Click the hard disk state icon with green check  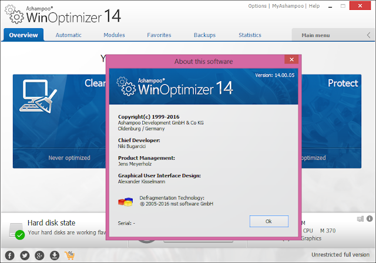point(17,231)
